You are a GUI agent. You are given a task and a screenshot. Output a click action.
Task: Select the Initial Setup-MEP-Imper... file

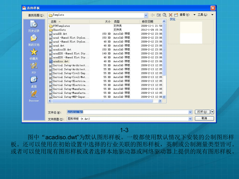click(x=71, y=97)
